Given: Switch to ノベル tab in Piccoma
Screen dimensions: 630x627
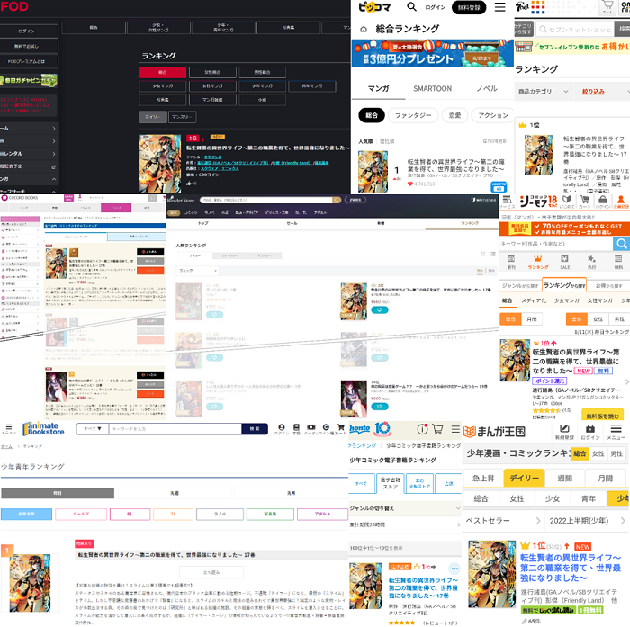Looking at the screenshot, I should [487, 88].
